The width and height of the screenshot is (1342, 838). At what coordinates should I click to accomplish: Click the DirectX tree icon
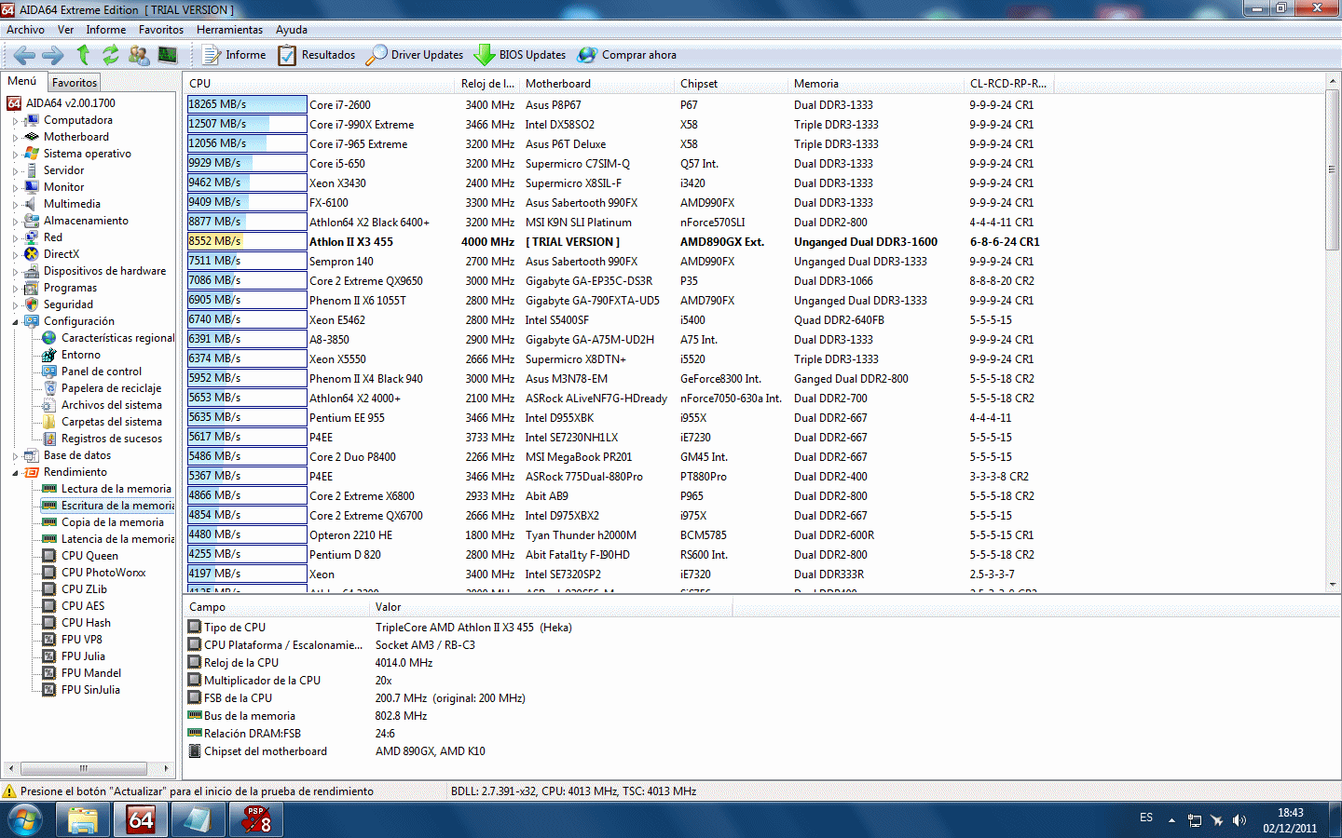point(32,254)
